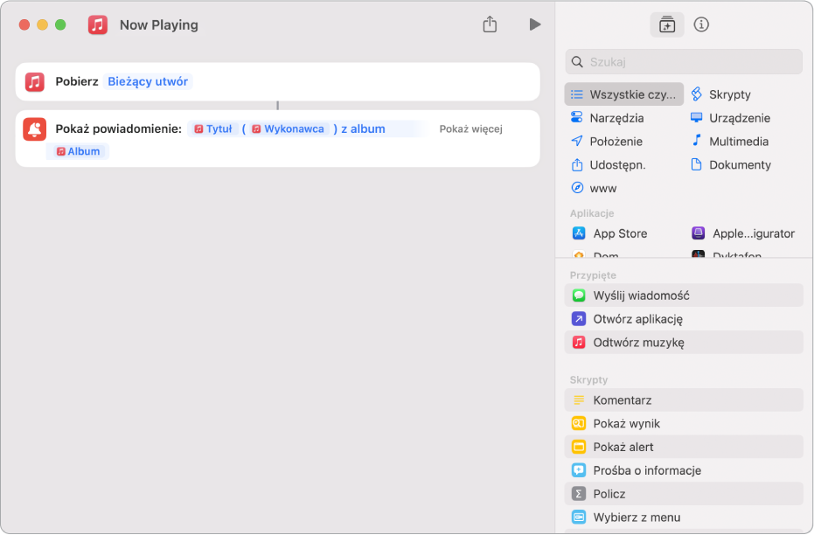Choose the Wybierz z menu action
The height and width of the screenshot is (535, 814).
[684, 518]
